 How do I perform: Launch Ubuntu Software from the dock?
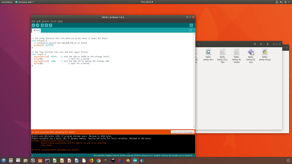click(x=40, y=160)
